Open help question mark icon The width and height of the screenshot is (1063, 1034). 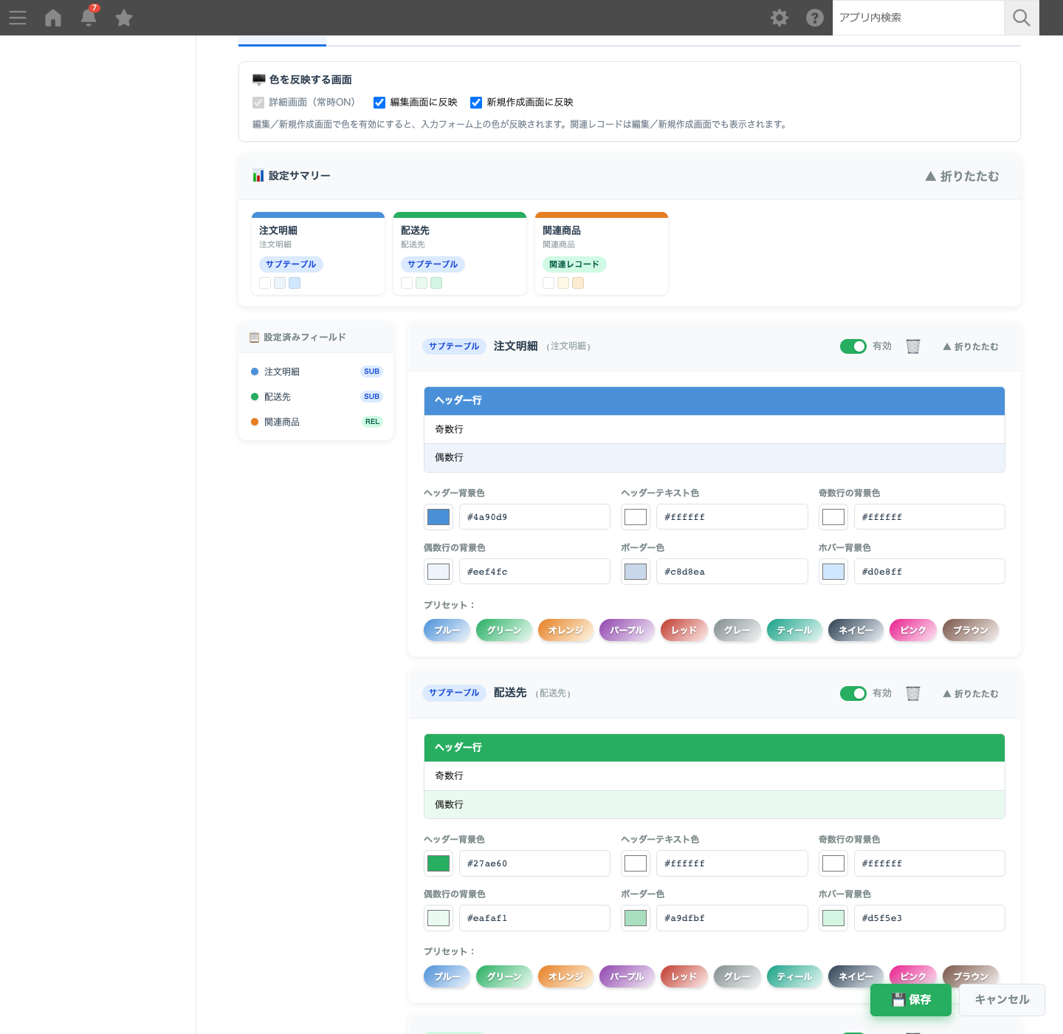point(815,18)
